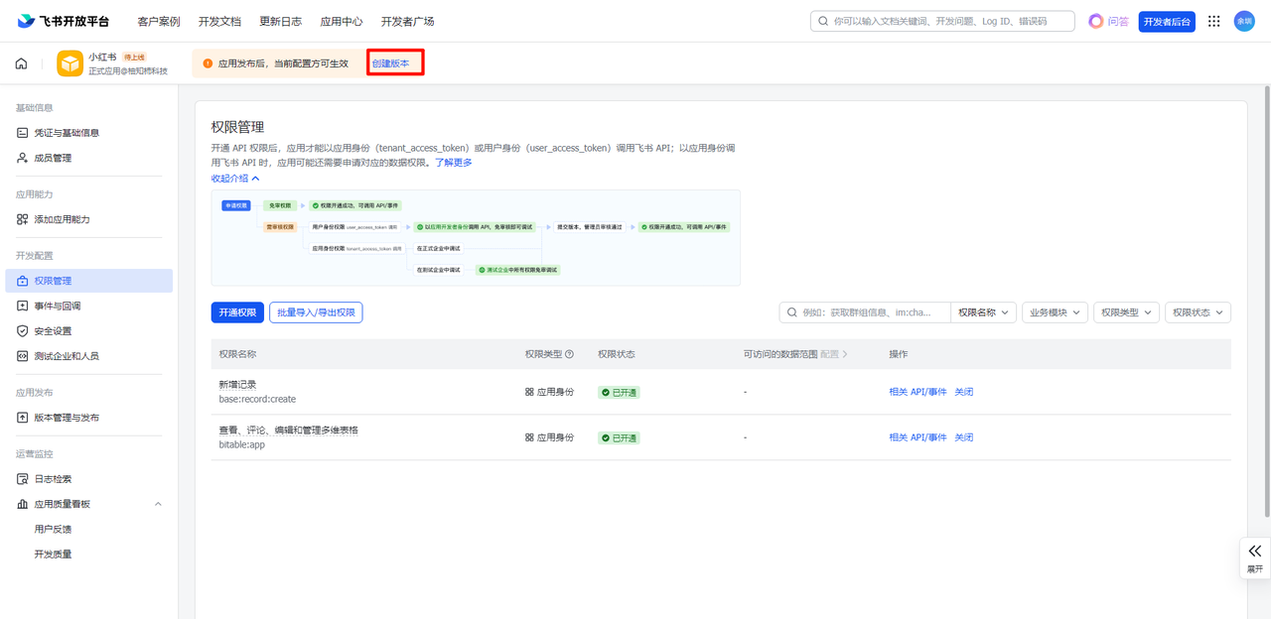Select 事件与回调 in the sidebar
The image size is (1271, 619).
coord(58,306)
